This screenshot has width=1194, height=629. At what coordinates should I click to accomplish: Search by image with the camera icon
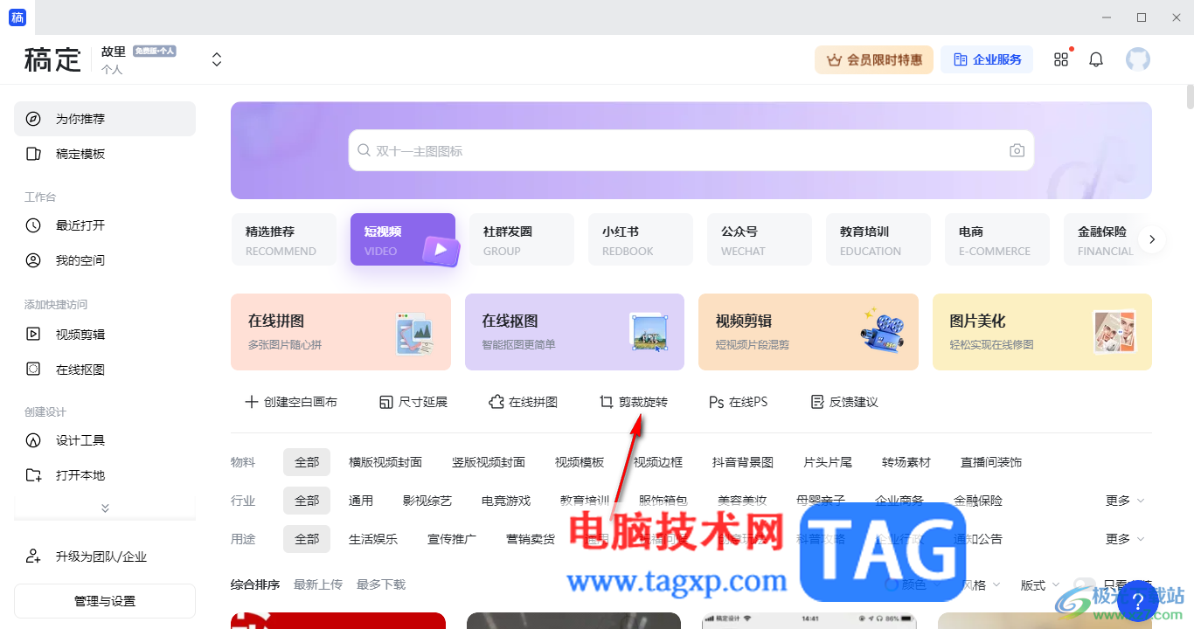pos(1017,150)
